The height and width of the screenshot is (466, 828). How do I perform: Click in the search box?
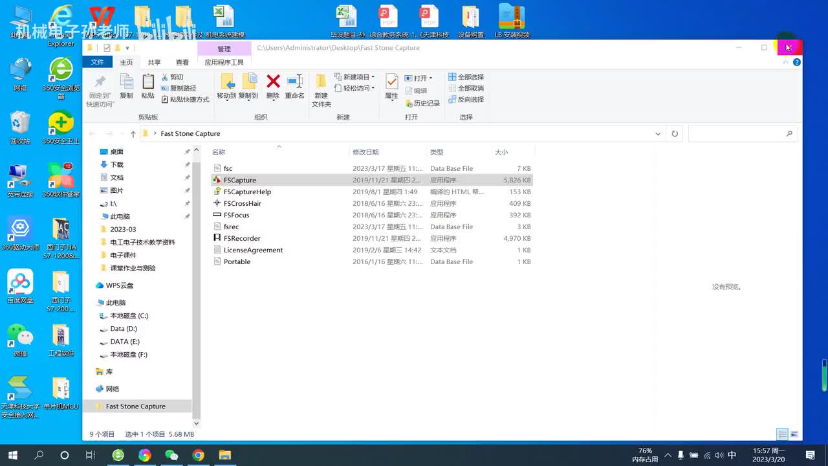point(742,134)
